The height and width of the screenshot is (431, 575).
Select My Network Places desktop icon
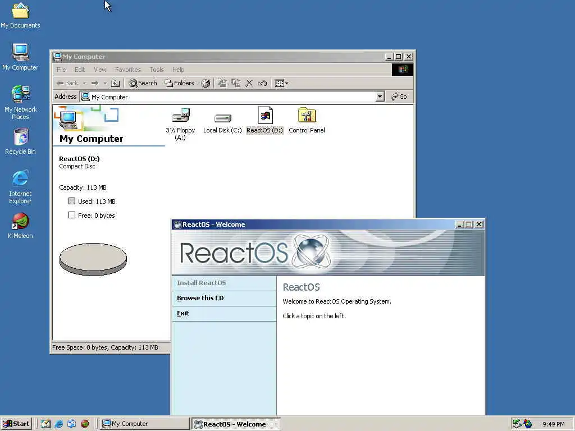click(21, 103)
